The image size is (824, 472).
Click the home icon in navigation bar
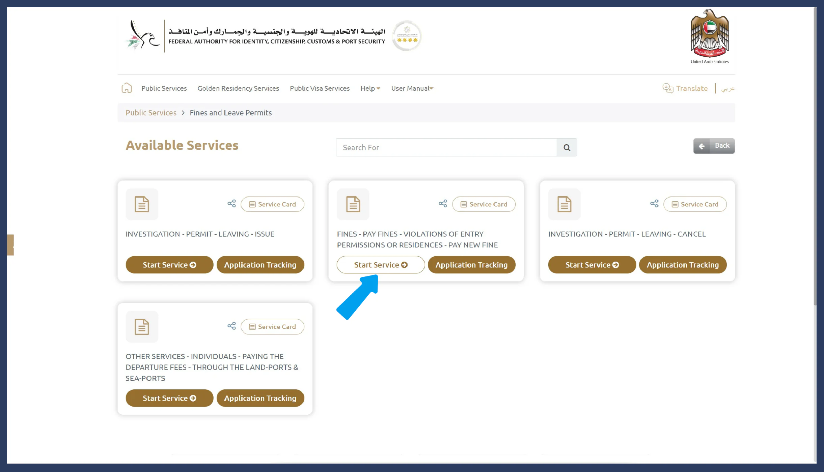click(127, 87)
